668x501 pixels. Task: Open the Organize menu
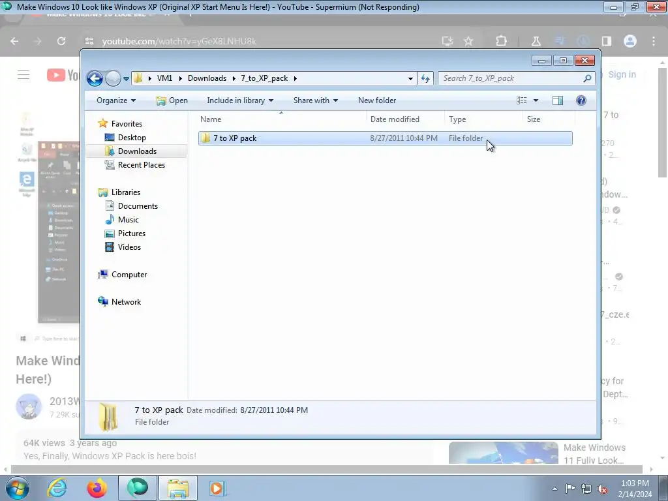click(x=116, y=100)
